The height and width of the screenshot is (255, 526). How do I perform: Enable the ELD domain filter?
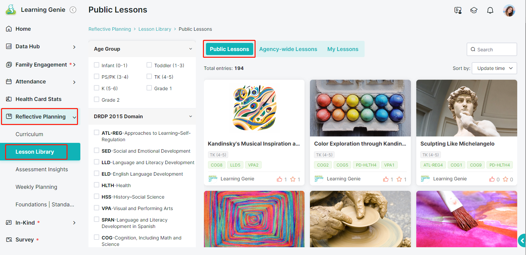pyautogui.click(x=97, y=174)
